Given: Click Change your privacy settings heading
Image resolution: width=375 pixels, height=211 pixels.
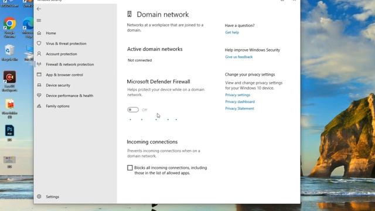Looking at the screenshot, I should click(250, 74).
